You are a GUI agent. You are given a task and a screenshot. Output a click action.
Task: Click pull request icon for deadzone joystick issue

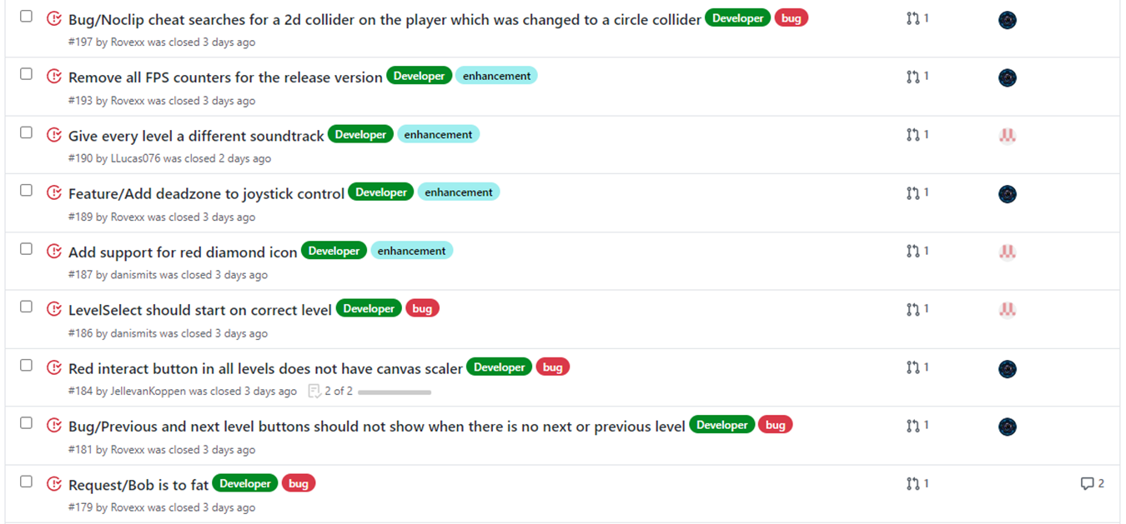coord(912,192)
